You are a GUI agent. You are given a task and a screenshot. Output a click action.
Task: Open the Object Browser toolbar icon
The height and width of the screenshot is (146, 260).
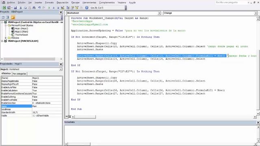(x=77, y=8)
